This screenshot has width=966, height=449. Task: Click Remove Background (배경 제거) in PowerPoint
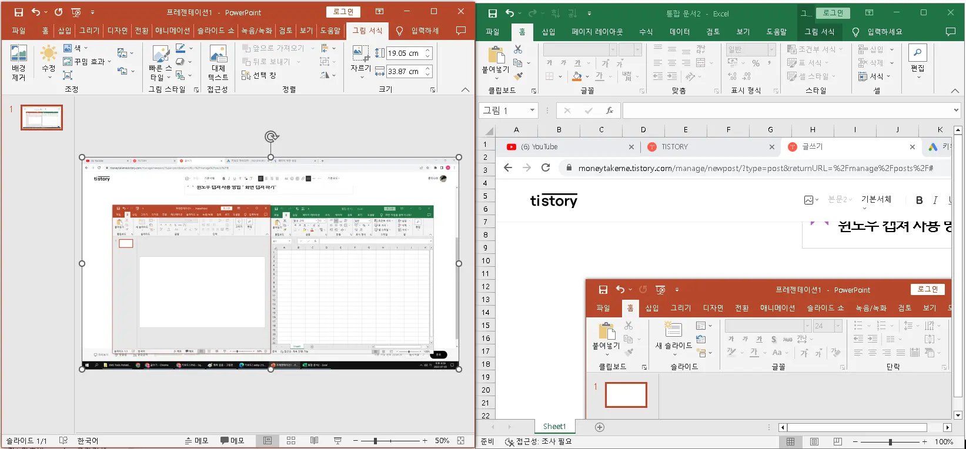pyautogui.click(x=18, y=63)
